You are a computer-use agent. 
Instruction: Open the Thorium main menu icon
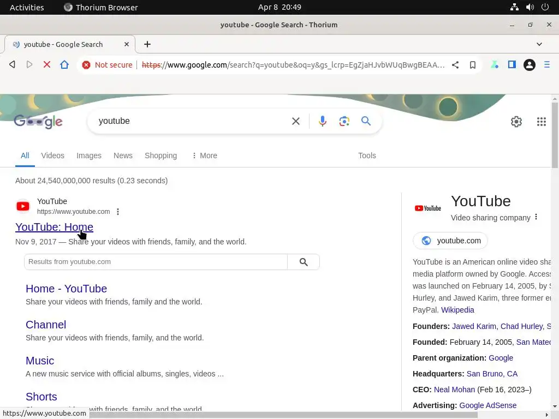[x=547, y=64]
